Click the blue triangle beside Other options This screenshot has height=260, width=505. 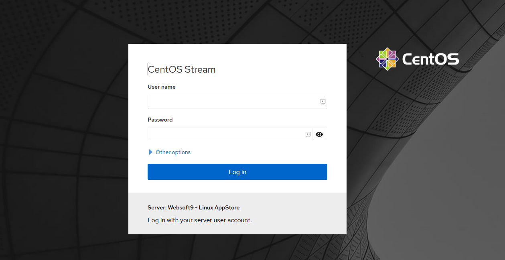pyautogui.click(x=150, y=152)
